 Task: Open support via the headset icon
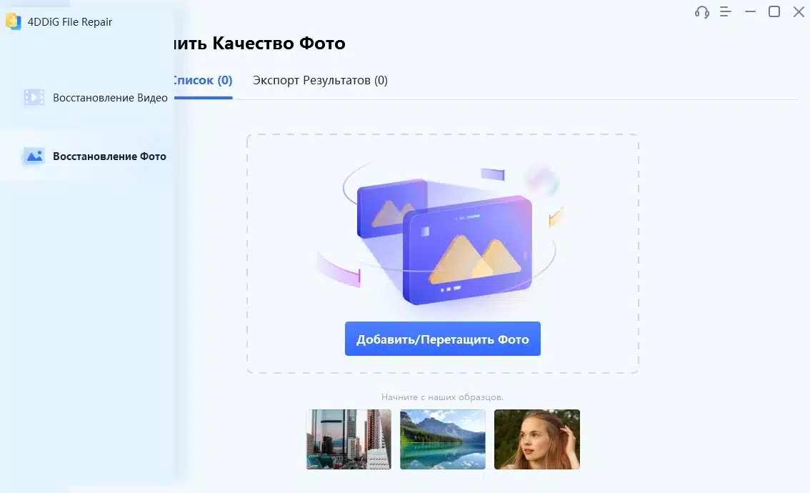click(701, 12)
